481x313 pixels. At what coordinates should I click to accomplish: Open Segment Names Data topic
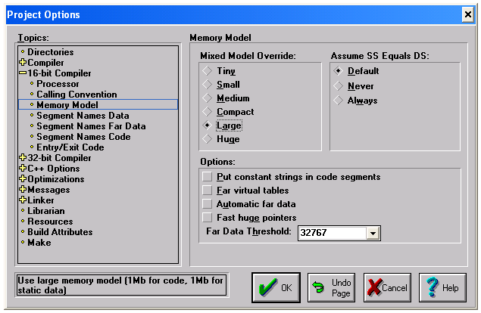click(83, 116)
